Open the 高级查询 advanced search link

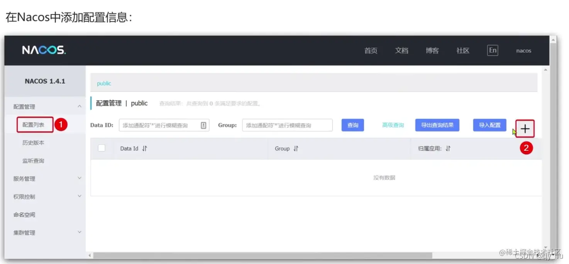393,125
